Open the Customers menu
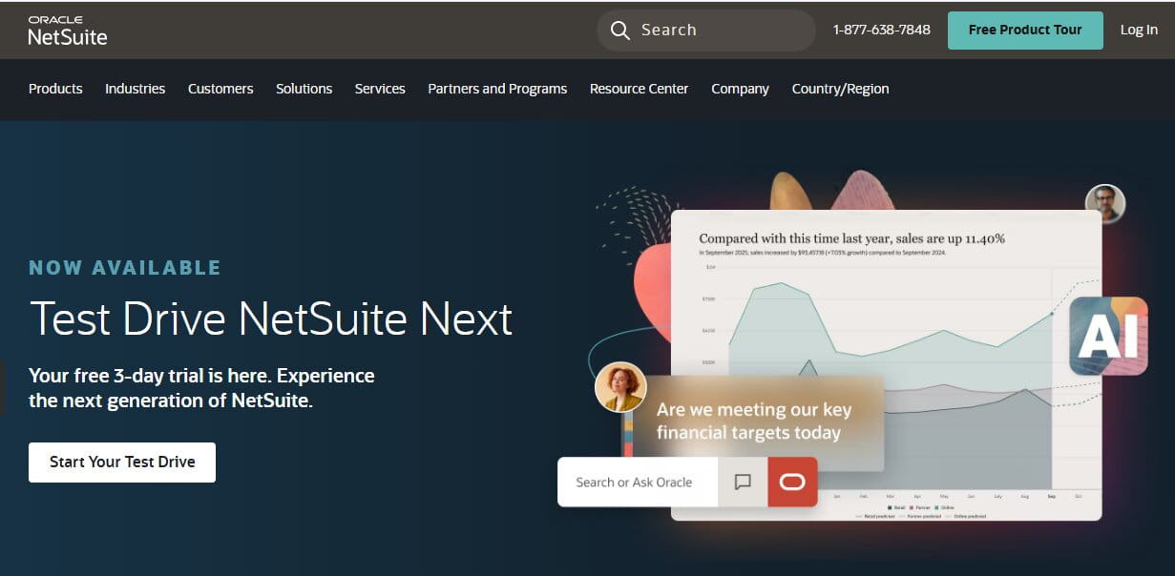Image resolution: width=1175 pixels, height=576 pixels. pos(220,89)
